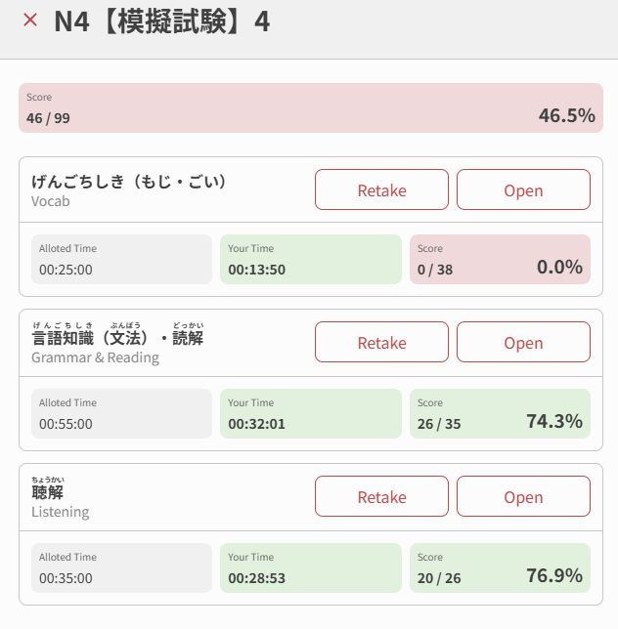Viewport: 618px width, 629px height.
Task: Click Grammar Your Time 00:32:01 box
Action: pos(310,414)
